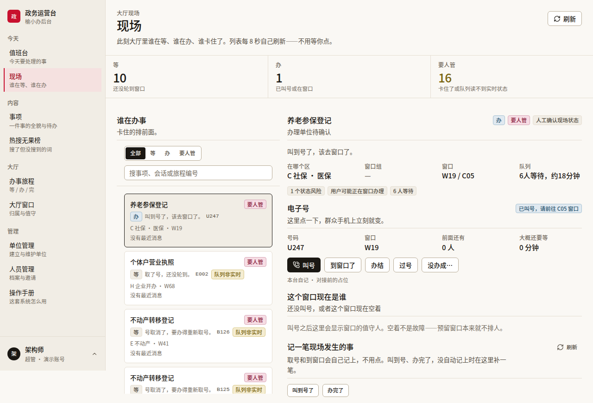Viewport: 593px width, 403px height.
Task: Click the red 政 app logo
Action: [14, 16]
